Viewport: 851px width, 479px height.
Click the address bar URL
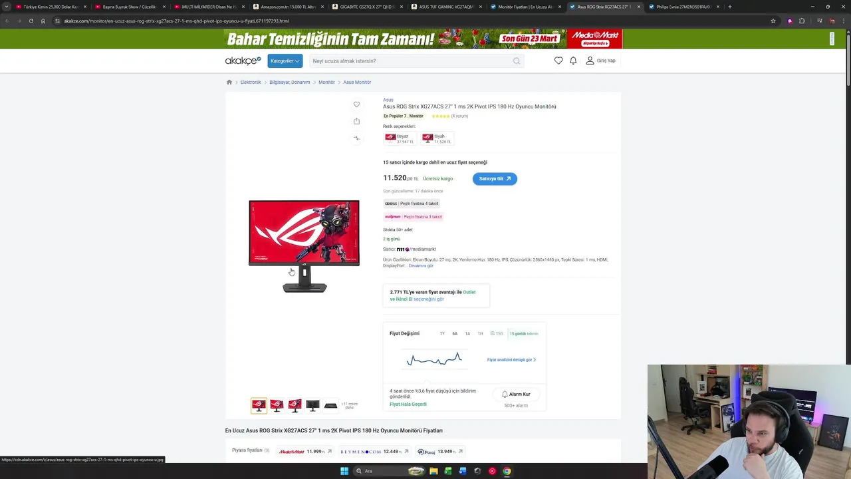pyautogui.click(x=176, y=21)
